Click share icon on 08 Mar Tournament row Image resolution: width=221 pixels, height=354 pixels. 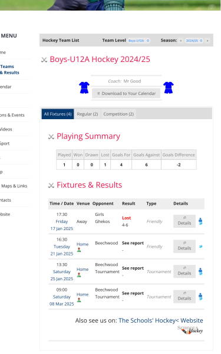point(200,296)
